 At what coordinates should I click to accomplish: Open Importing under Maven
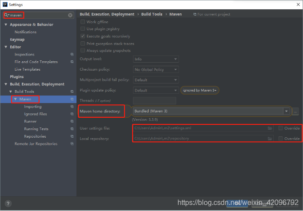click(x=33, y=107)
